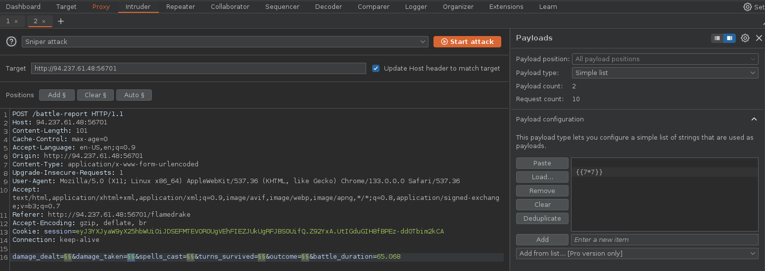Image resolution: width=765 pixels, height=271 pixels.
Task: Click the Referer header line
Action: [101, 214]
